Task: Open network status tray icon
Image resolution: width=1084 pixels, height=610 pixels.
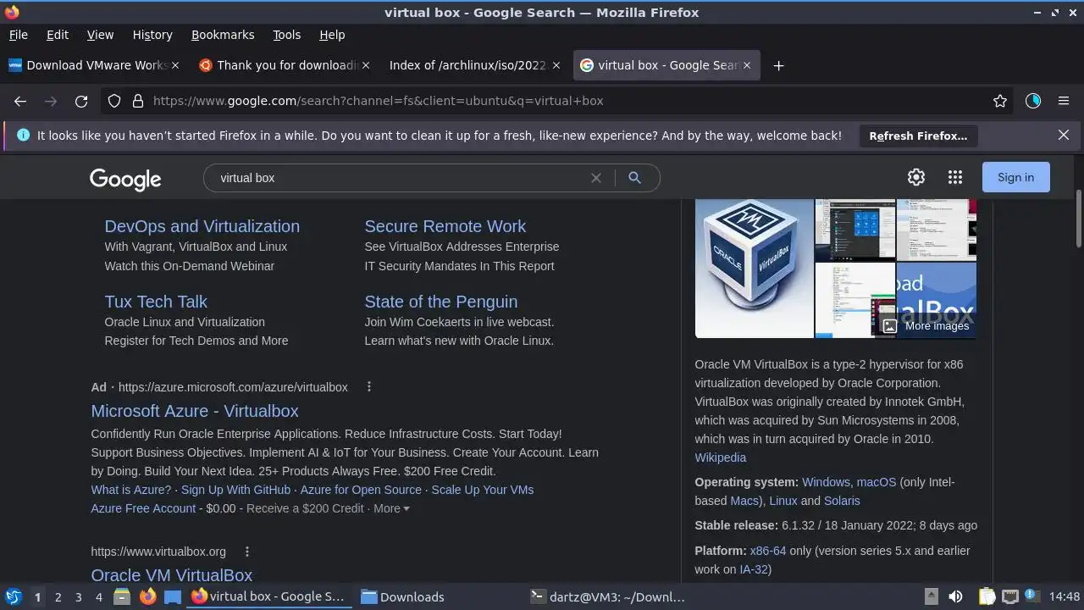Action: (1010, 596)
